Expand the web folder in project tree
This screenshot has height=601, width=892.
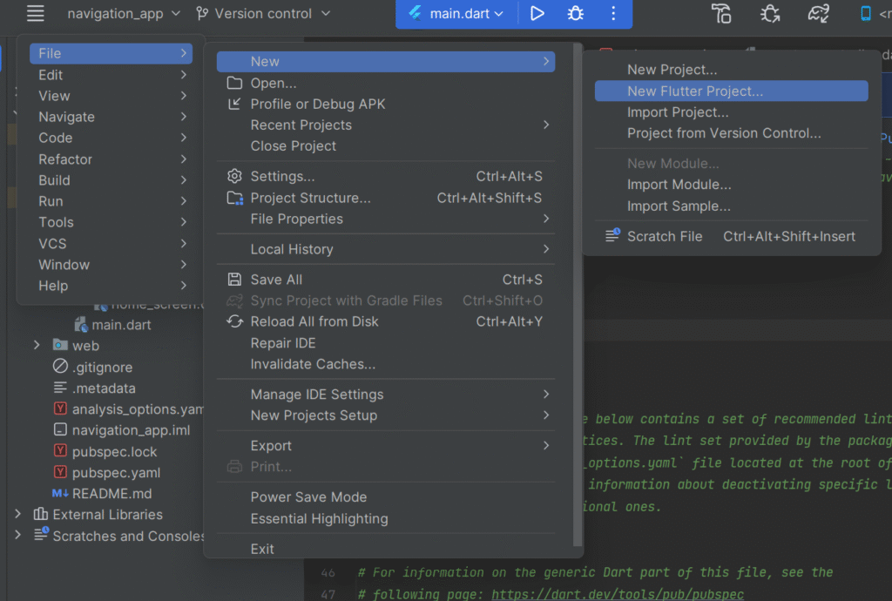[x=37, y=346]
